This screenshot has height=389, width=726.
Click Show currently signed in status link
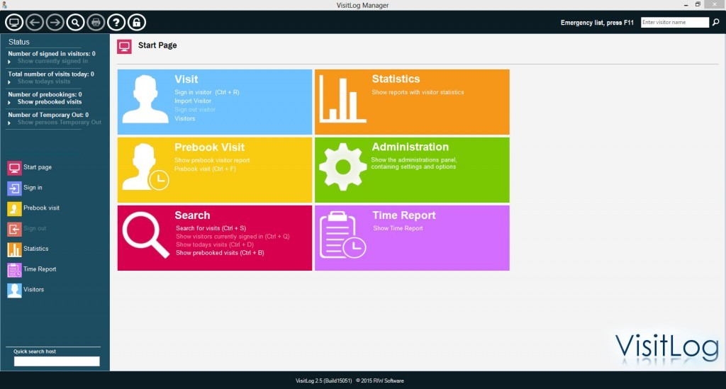tap(52, 61)
